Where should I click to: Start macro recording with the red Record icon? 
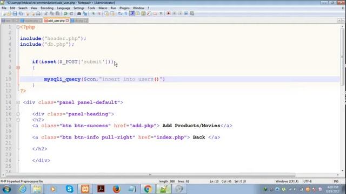click(x=169, y=13)
